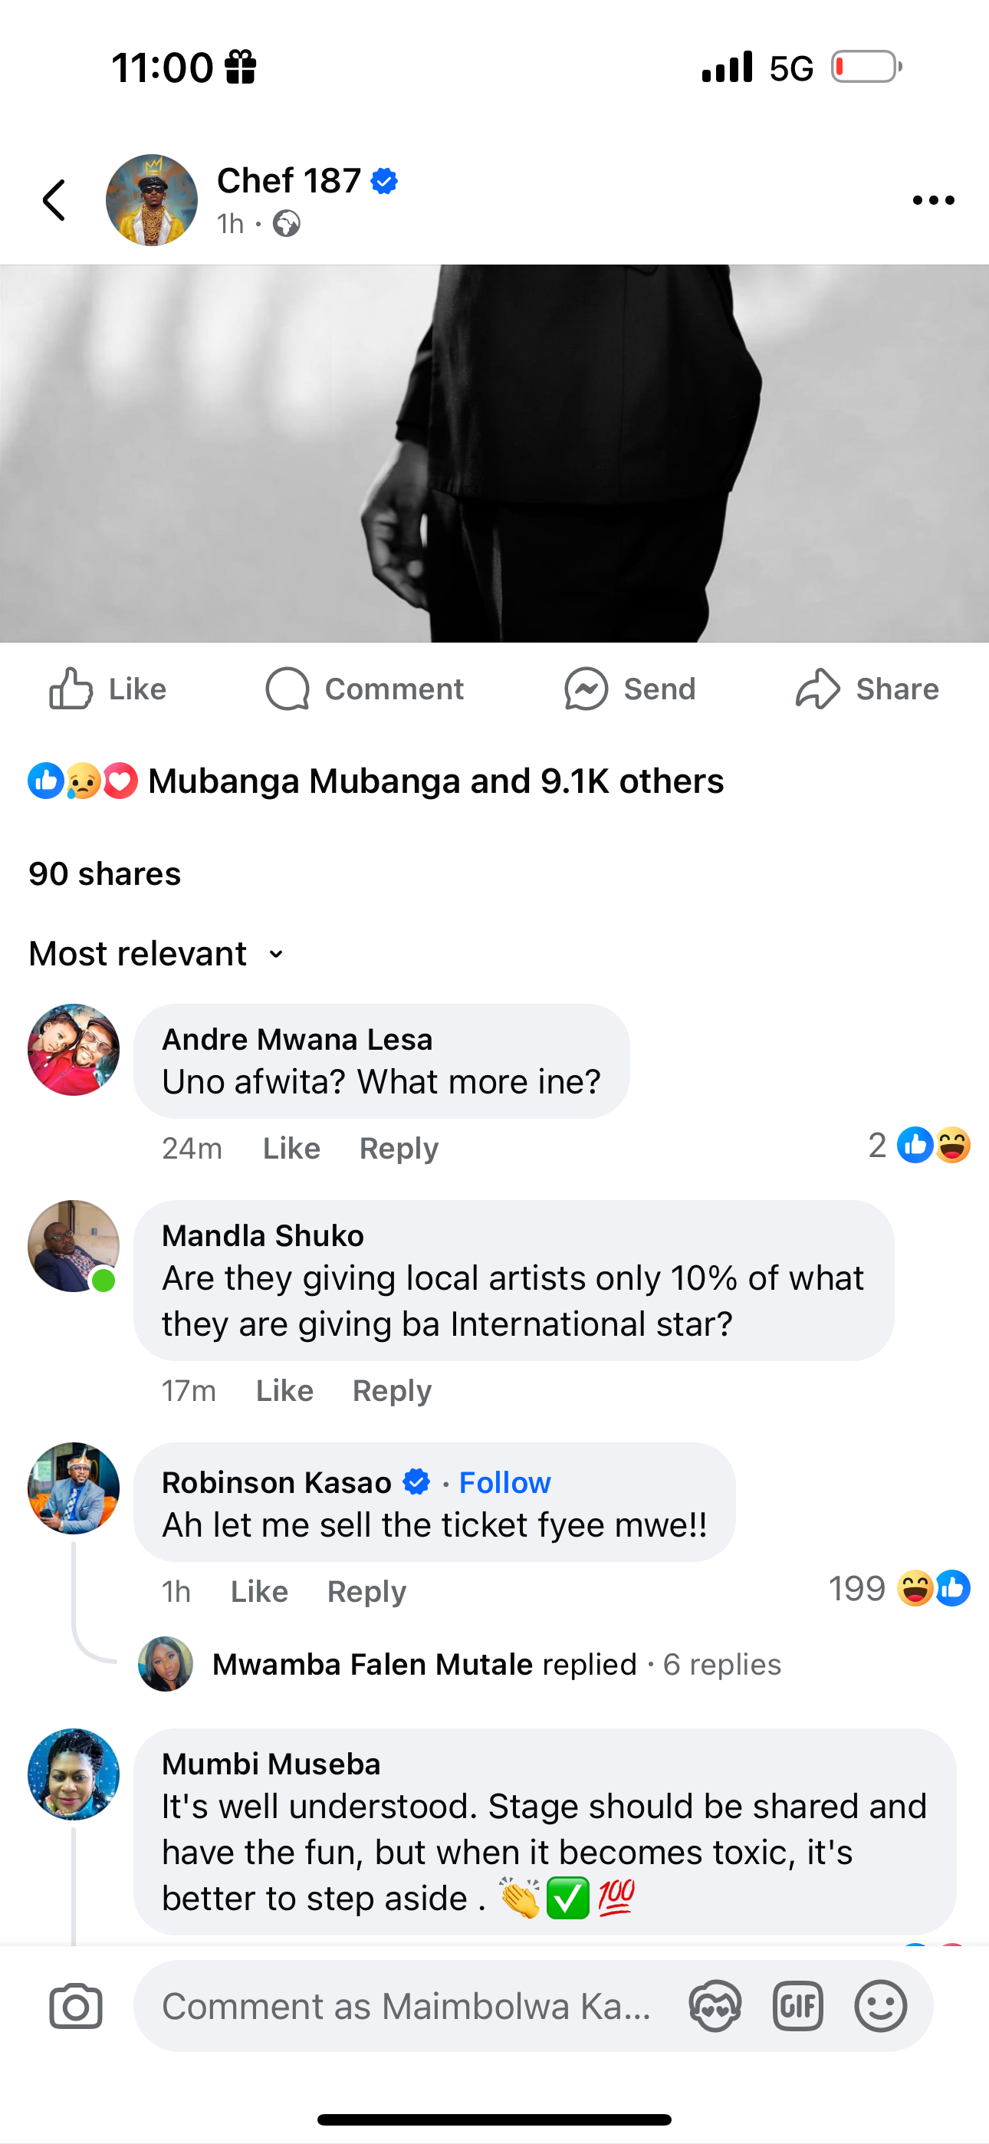
Task: Expand the Most relevant sort dropdown
Action: [x=158, y=954]
